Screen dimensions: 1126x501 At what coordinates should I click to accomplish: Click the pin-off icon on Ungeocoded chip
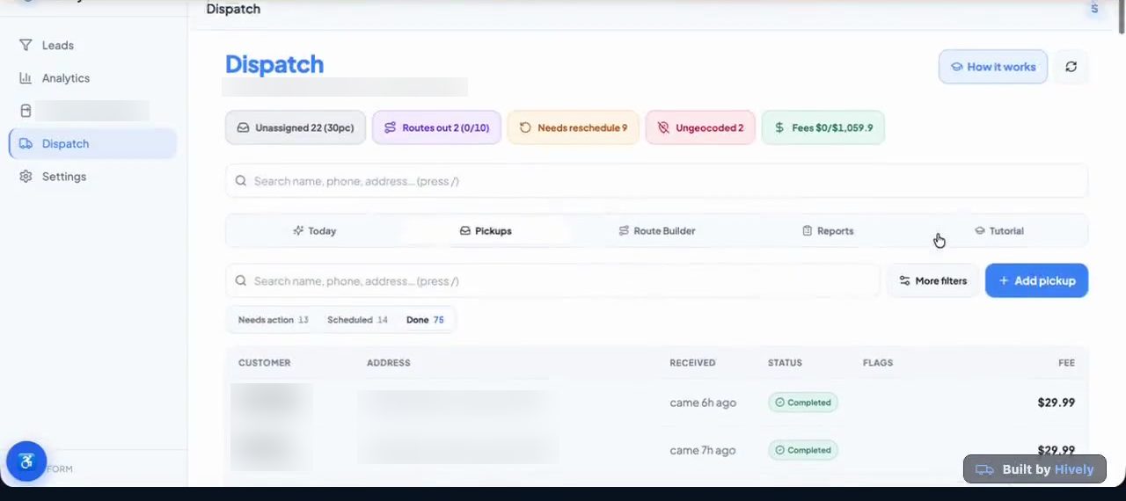[x=663, y=127]
